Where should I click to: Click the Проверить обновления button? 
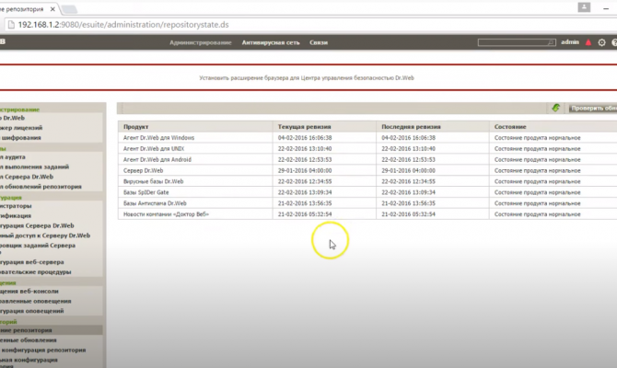(593, 109)
